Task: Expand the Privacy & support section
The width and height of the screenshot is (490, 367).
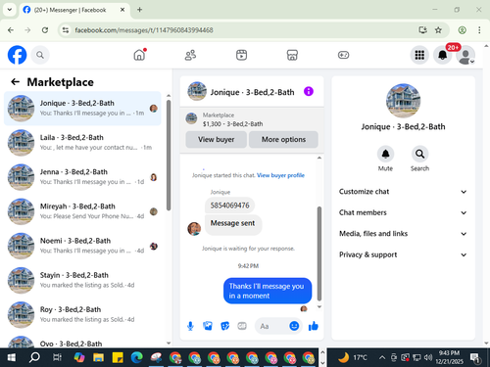Action: 403,254
